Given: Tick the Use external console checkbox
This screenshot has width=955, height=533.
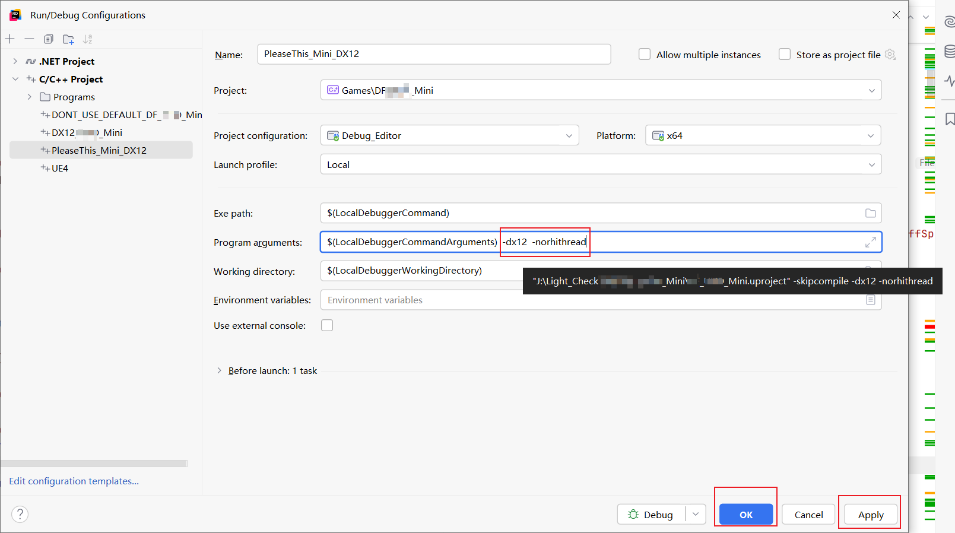Looking at the screenshot, I should (327, 325).
